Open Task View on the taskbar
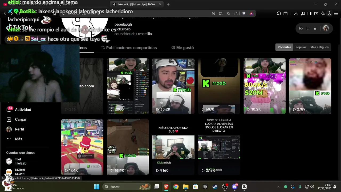This screenshot has height=192, width=341. (x=157, y=187)
